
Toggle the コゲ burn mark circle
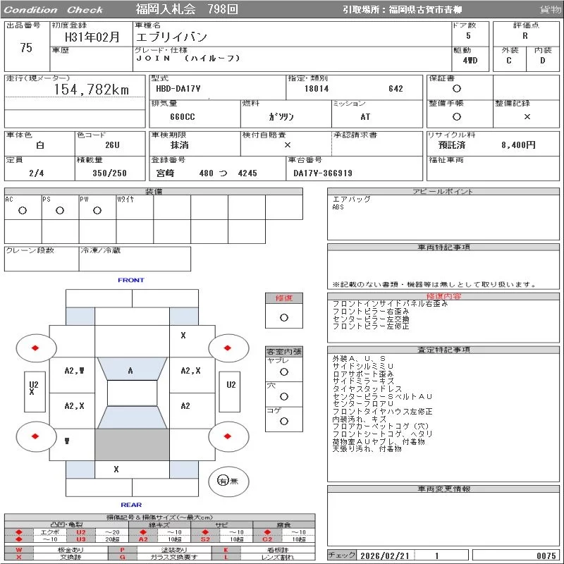point(284,422)
